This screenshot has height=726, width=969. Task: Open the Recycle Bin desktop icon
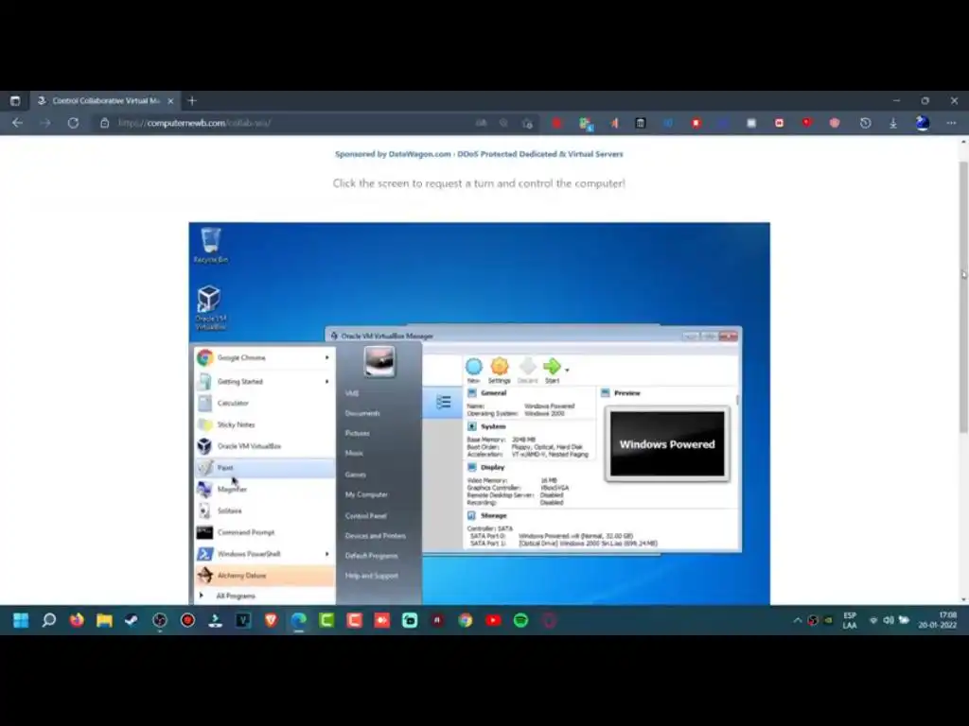click(x=210, y=245)
